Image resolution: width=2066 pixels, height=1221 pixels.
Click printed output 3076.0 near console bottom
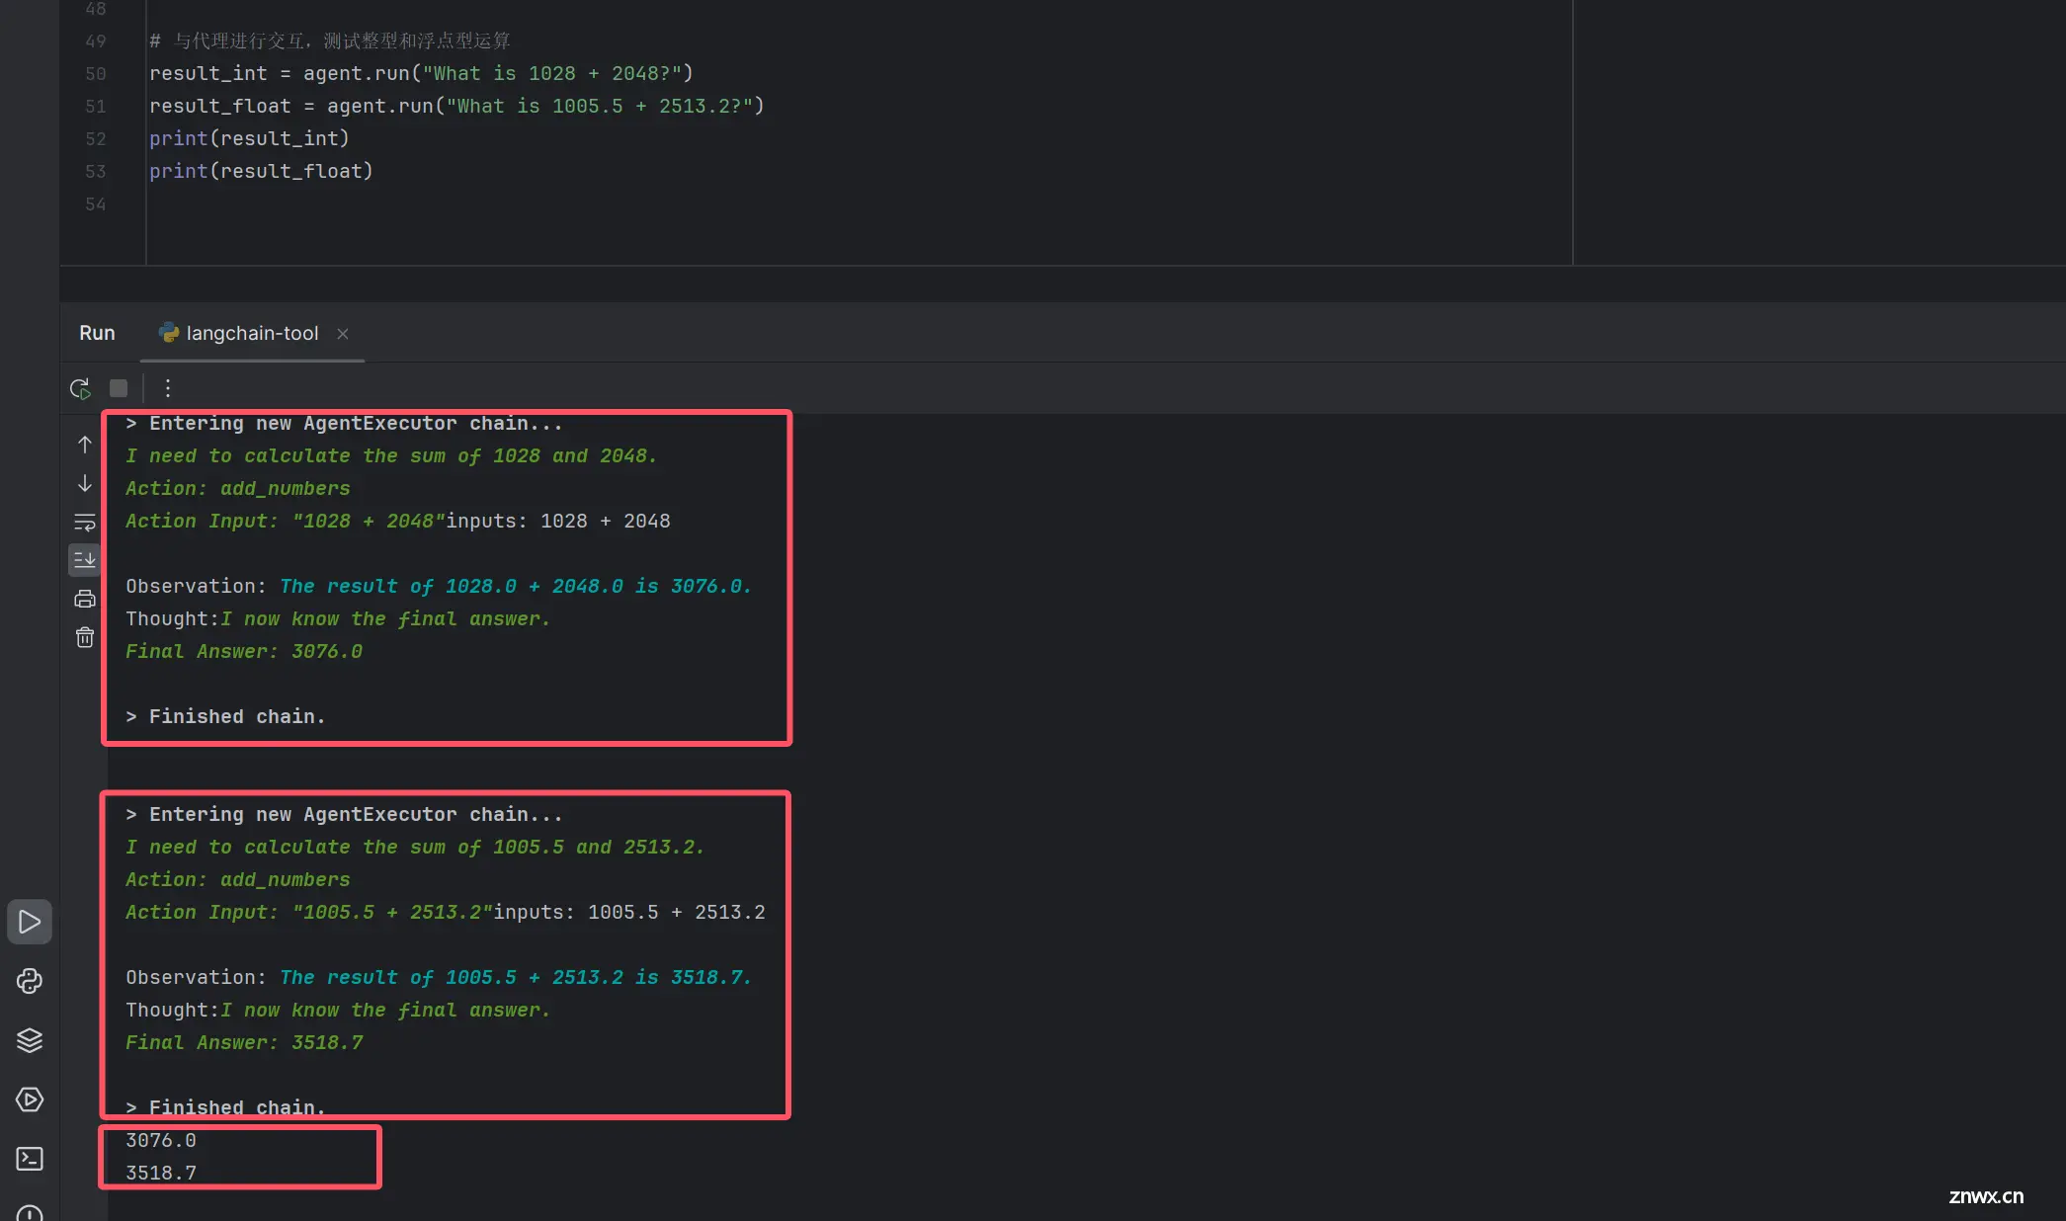point(161,1140)
